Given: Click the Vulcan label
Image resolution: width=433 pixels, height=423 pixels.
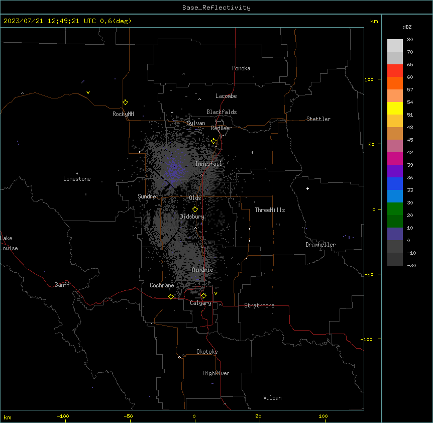Looking at the screenshot, I should (x=273, y=398).
